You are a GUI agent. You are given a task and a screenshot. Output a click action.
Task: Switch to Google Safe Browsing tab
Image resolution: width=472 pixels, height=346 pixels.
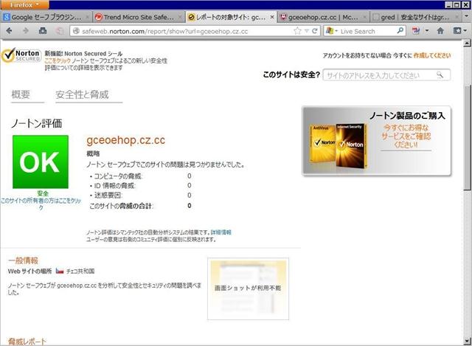[46, 17]
